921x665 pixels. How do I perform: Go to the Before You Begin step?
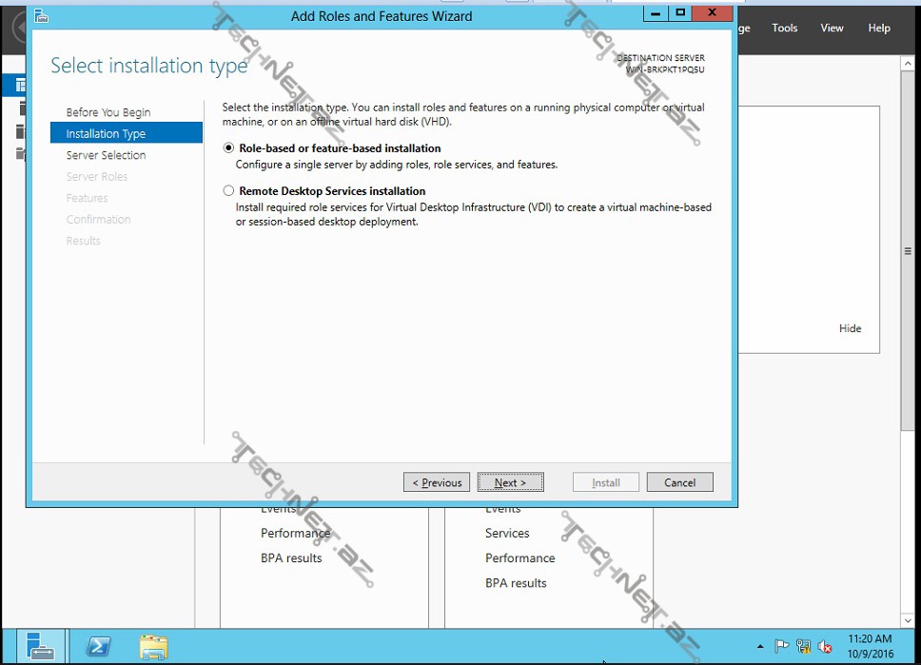pyautogui.click(x=108, y=112)
